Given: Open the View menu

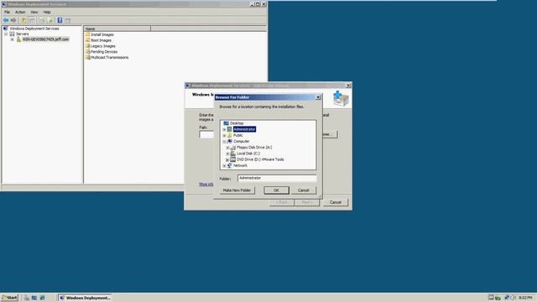Looking at the screenshot, I should (34, 12).
